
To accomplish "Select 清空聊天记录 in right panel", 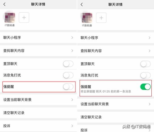I will 115,117.
